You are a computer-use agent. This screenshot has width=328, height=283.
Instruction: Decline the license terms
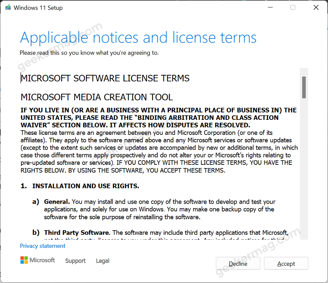tap(238, 263)
